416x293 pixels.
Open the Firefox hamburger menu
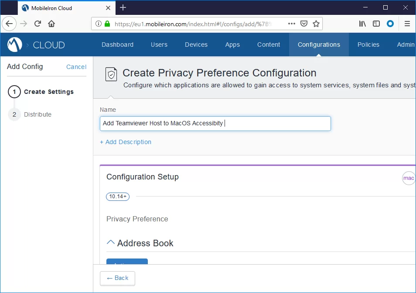407,24
